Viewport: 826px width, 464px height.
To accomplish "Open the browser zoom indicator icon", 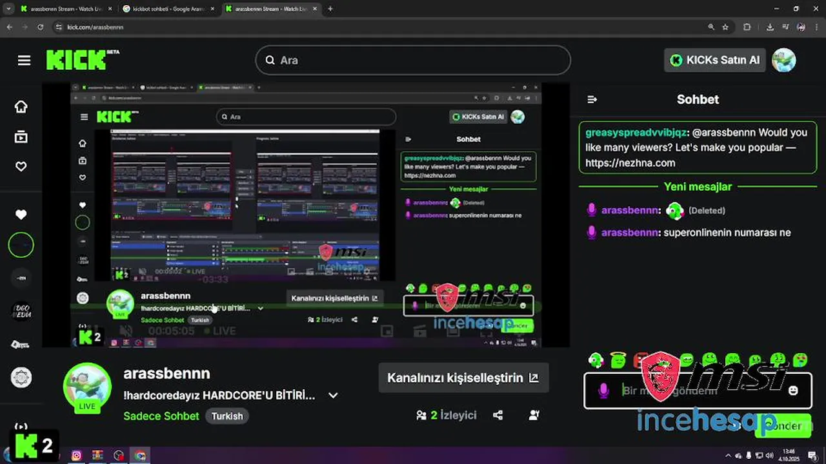I will click(710, 27).
